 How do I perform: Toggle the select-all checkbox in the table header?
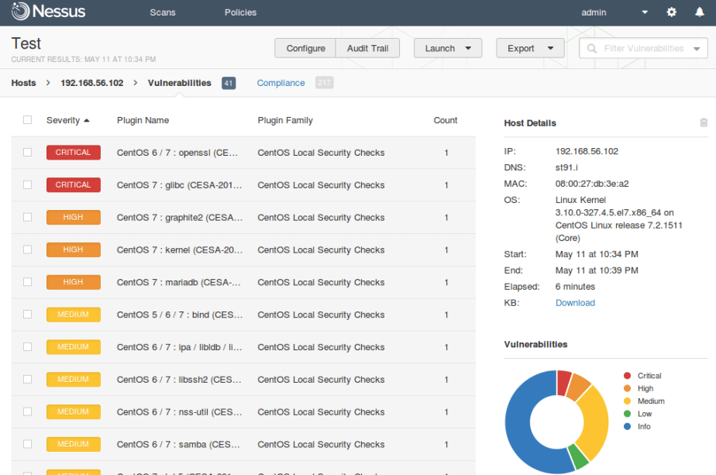28,120
